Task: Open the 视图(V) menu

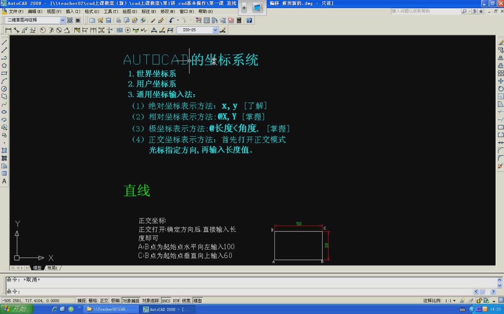Action: coord(54,11)
